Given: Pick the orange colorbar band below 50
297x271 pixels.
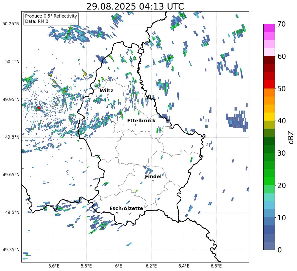Looking at the screenshot, I should pyautogui.click(x=269, y=92).
